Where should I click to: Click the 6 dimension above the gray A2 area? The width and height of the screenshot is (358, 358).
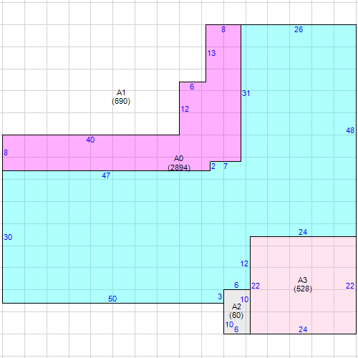(236, 285)
